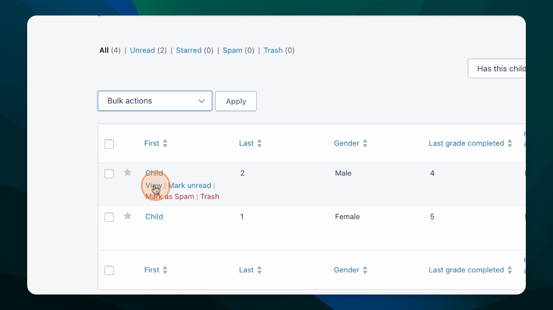The width and height of the screenshot is (553, 310).
Task: Click the 'Male' gender cell
Action: (343, 173)
